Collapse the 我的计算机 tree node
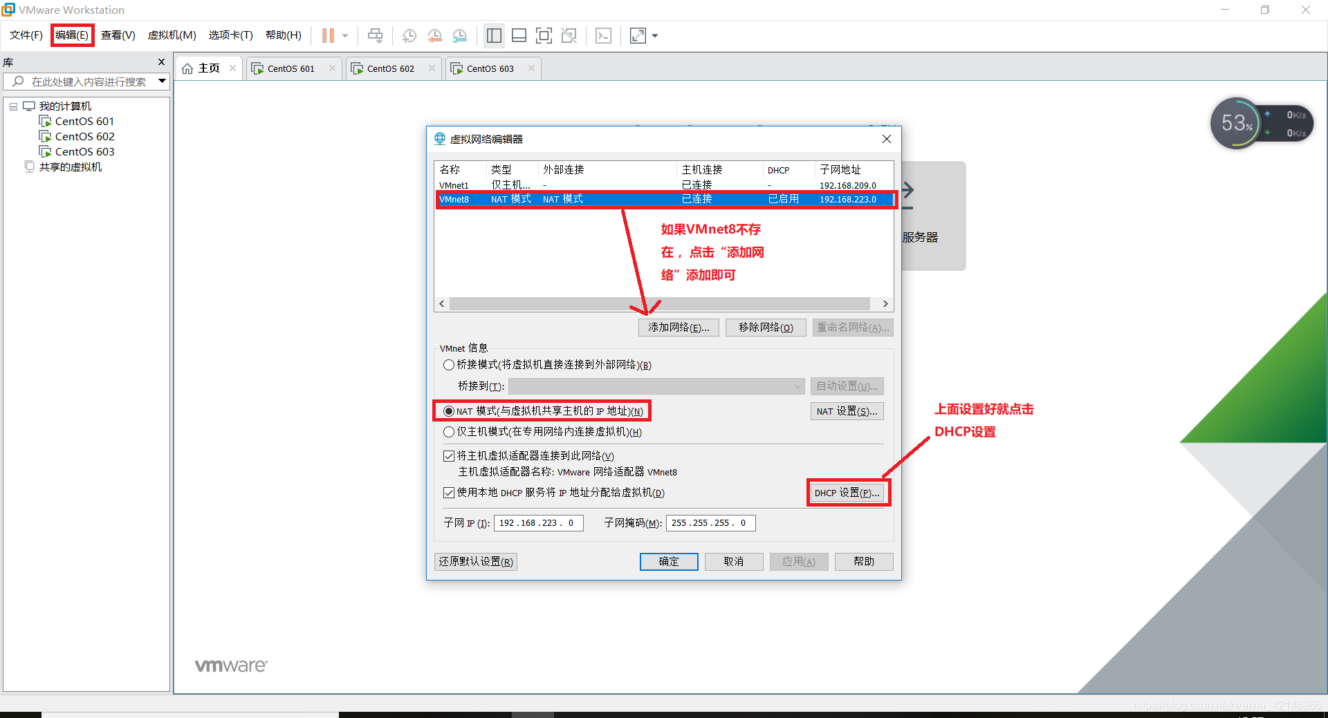This screenshot has width=1328, height=718. click(13, 106)
